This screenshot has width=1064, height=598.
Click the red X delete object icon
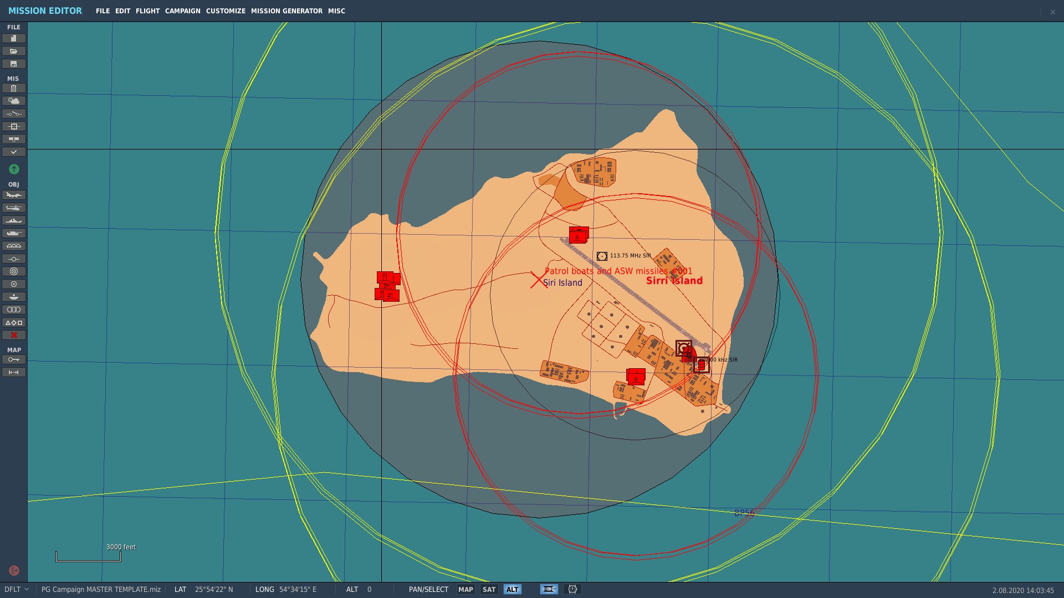[14, 335]
